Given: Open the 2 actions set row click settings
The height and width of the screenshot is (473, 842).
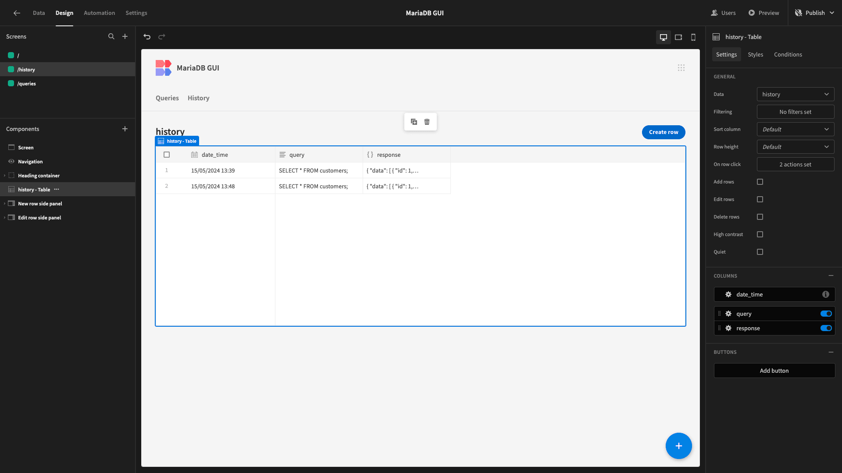Looking at the screenshot, I should coord(796,164).
